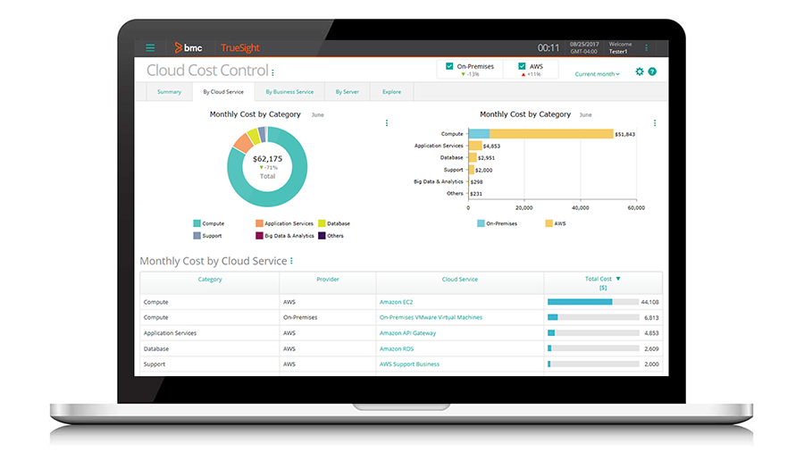Open Monthly Cost by Cloud Service menu dots
Image resolution: width=804 pixels, height=461 pixels.
click(291, 261)
